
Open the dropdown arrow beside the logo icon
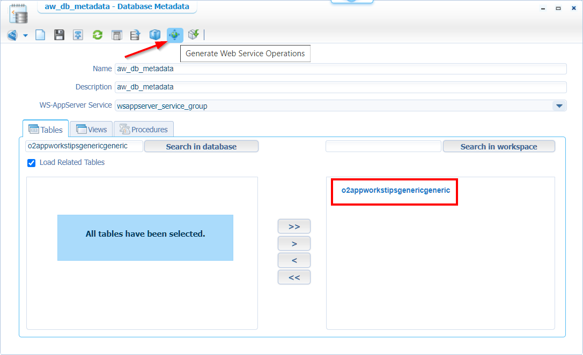pyautogui.click(x=25, y=36)
